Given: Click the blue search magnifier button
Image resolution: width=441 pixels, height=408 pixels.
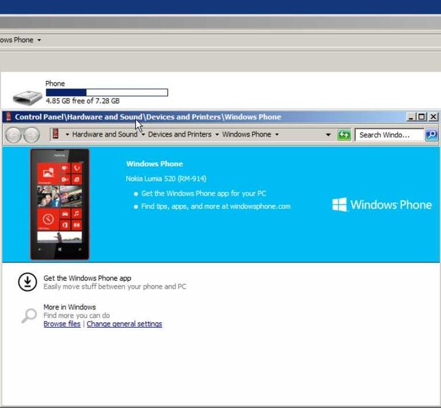Looking at the screenshot, I should [x=432, y=135].
